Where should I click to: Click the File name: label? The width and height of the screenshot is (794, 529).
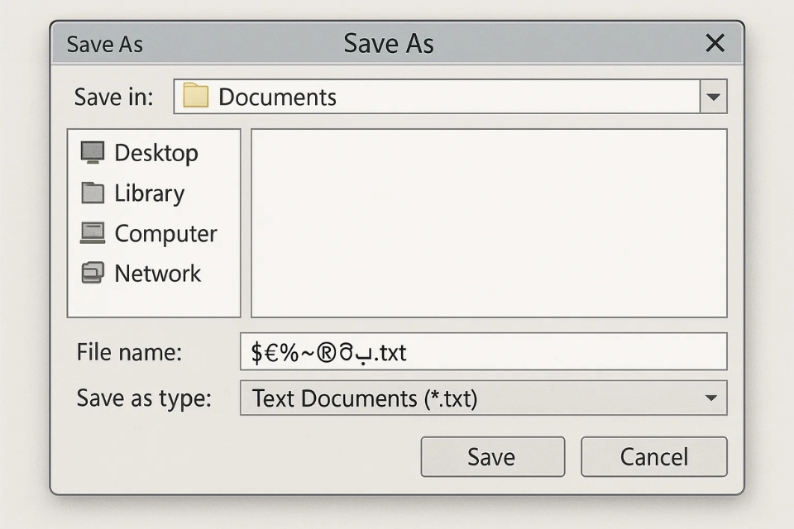pyautogui.click(x=128, y=353)
